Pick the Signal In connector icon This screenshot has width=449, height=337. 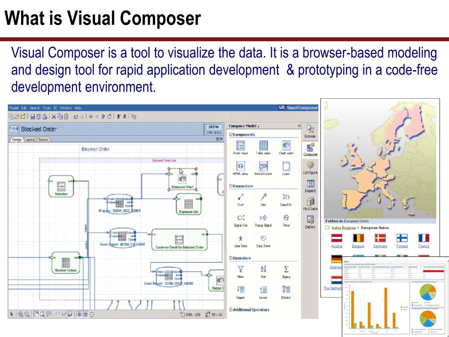point(286,197)
